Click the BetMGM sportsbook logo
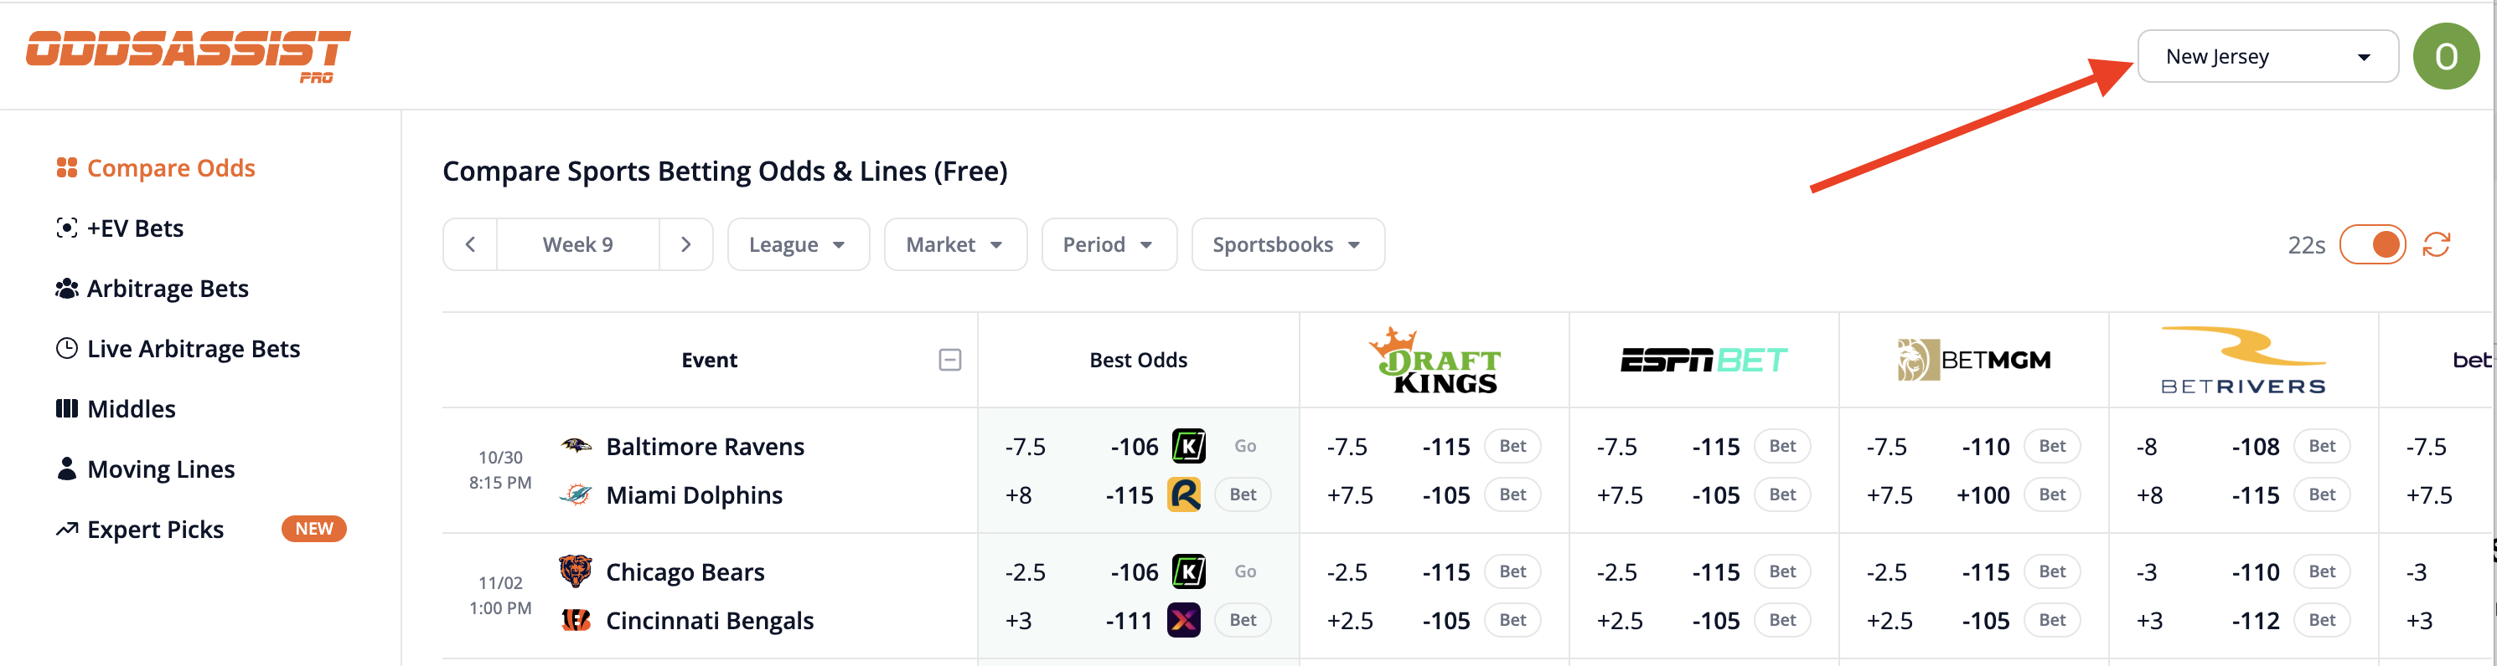2497x666 pixels. 1973,360
